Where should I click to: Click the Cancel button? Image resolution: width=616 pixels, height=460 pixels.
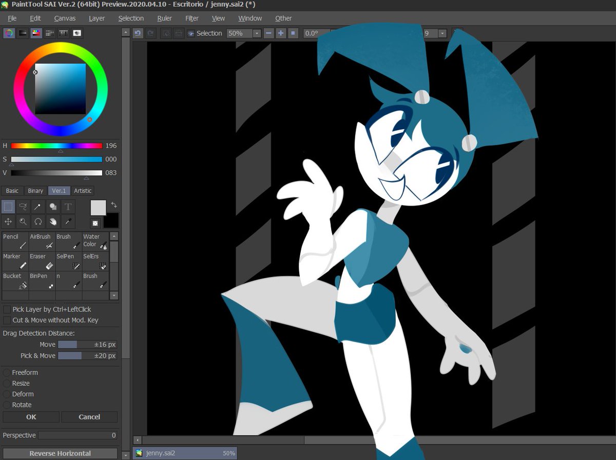click(x=89, y=417)
